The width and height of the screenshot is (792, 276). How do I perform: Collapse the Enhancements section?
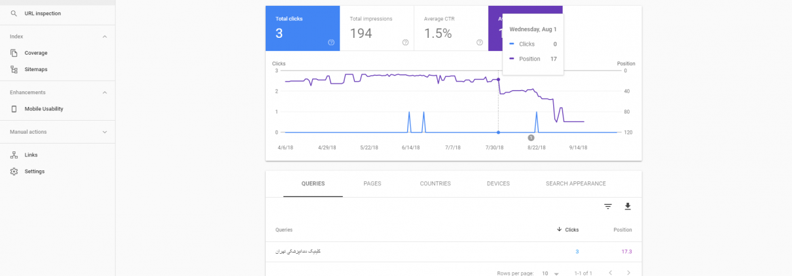pyautogui.click(x=105, y=93)
